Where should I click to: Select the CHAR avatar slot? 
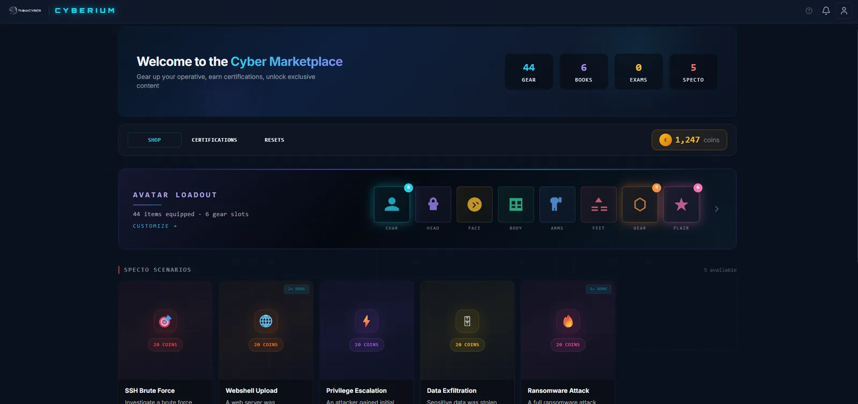click(x=391, y=204)
